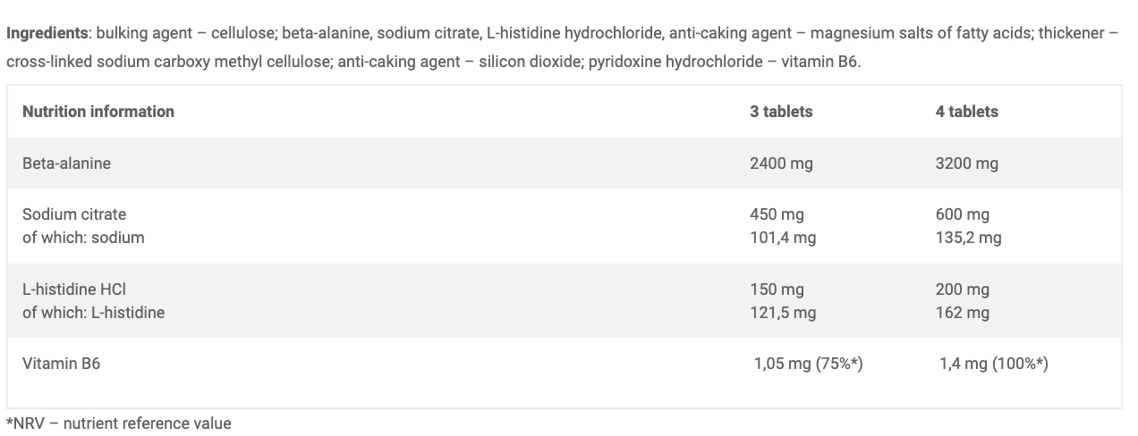Click the bold "Ingredients" label
1138x436 pixels.
coord(47,33)
